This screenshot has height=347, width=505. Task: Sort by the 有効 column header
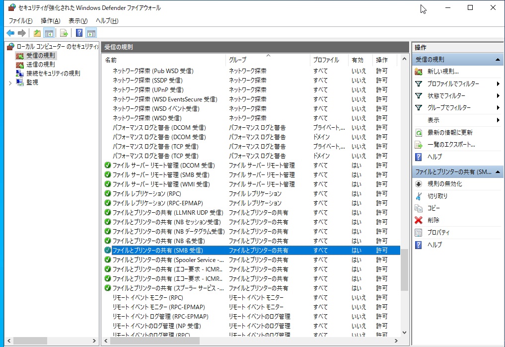click(x=361, y=60)
